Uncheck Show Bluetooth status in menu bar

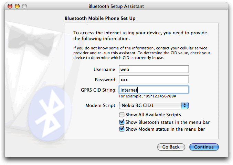click(x=122, y=122)
